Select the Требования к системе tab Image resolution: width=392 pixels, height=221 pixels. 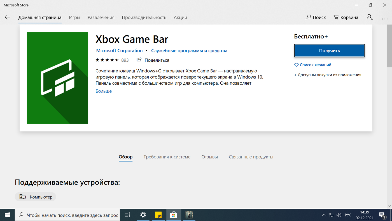[167, 157]
